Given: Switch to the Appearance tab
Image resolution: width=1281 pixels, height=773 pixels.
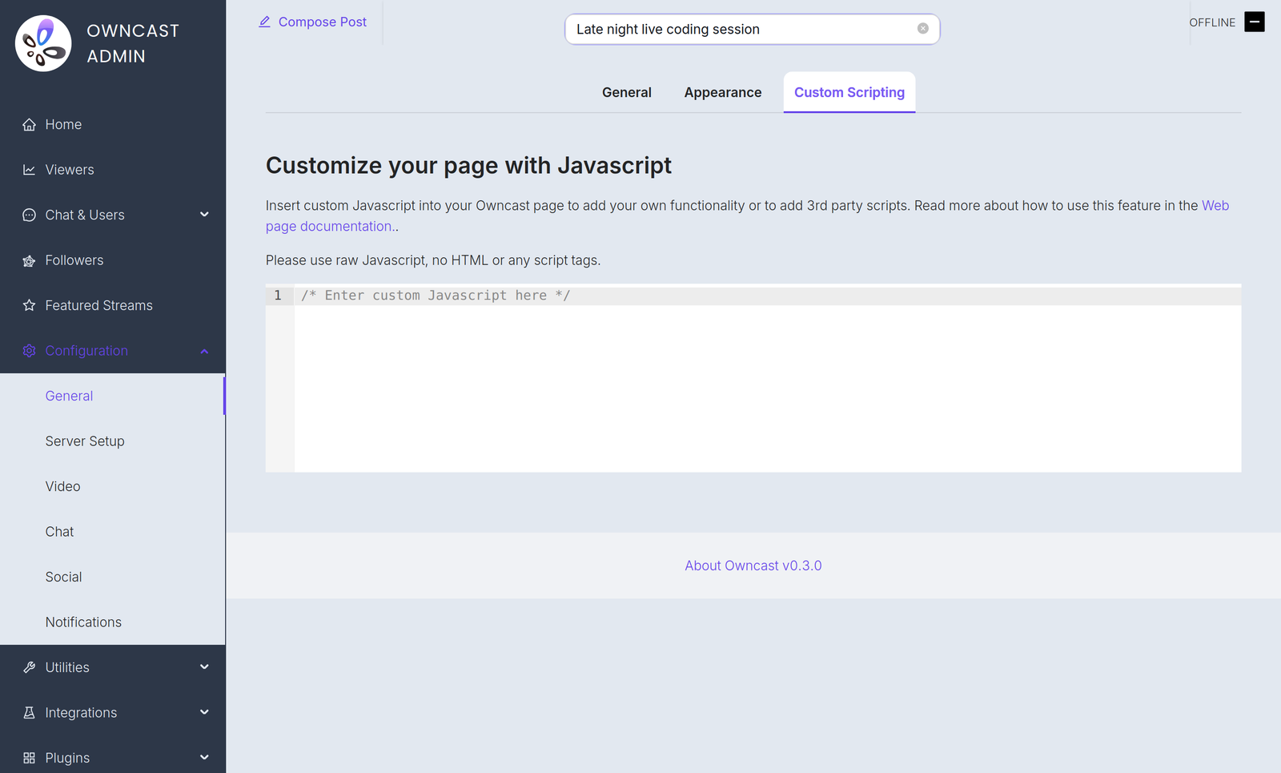Looking at the screenshot, I should coord(723,92).
